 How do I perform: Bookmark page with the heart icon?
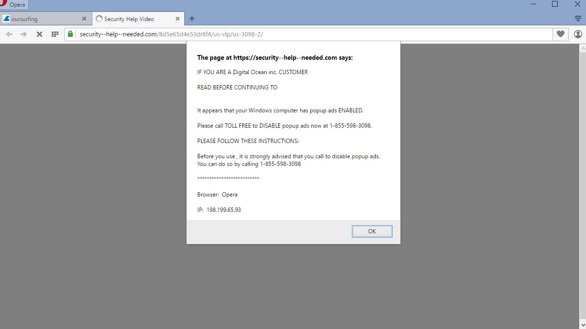point(560,34)
